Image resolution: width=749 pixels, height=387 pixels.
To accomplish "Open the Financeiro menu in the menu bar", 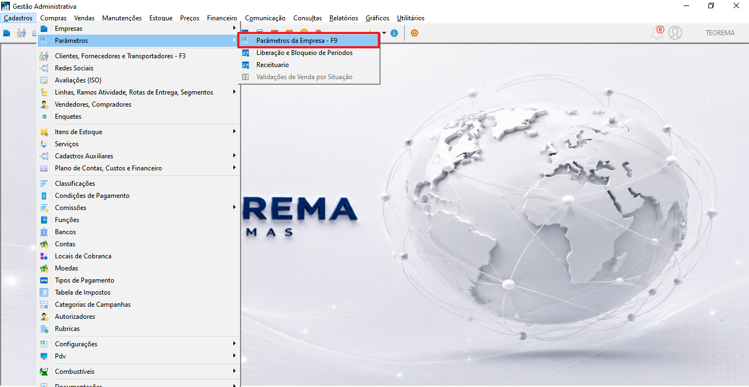I will coord(222,18).
